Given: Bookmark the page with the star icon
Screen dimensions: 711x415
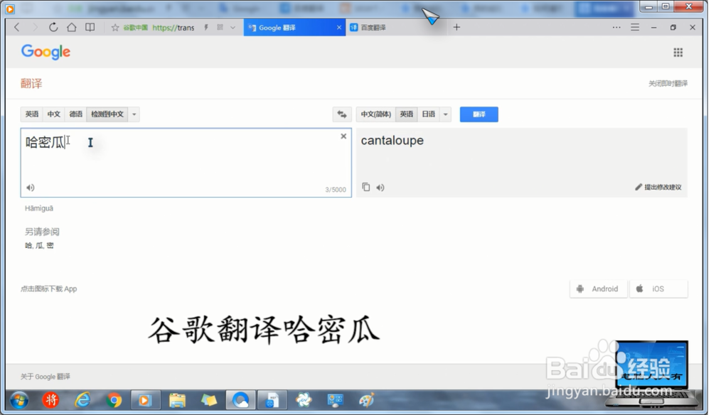Looking at the screenshot, I should pos(115,28).
